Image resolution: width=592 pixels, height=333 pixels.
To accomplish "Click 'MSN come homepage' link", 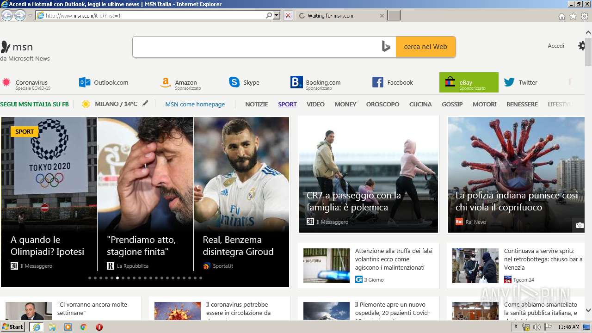I will [195, 105].
